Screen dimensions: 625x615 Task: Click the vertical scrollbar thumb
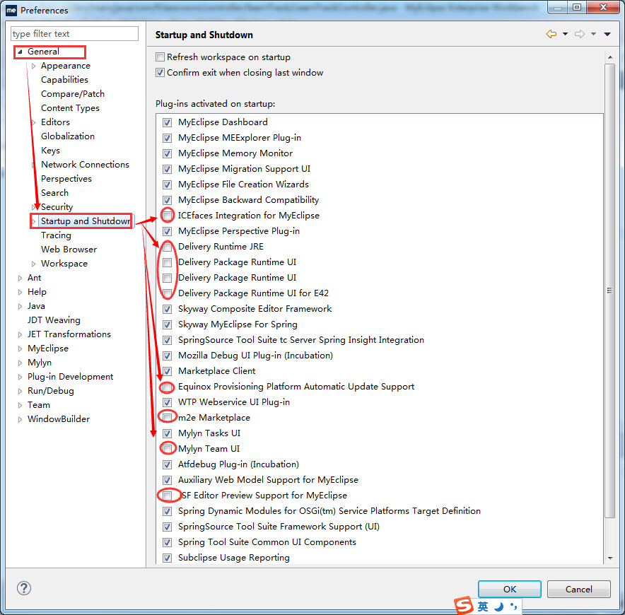click(x=610, y=291)
